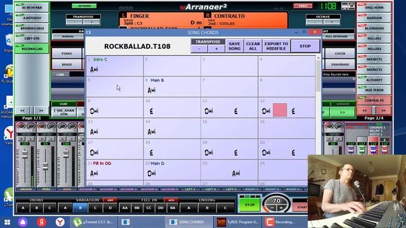Adjust the DRUMS channel volume fader

coord(25,155)
